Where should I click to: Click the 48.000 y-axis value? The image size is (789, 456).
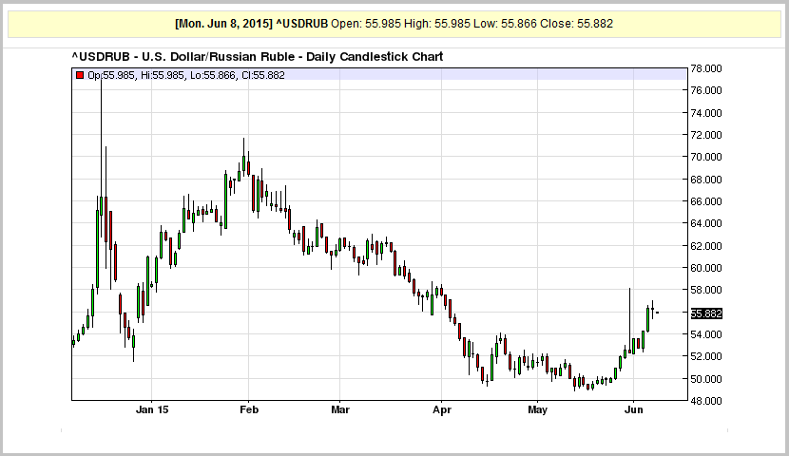coord(706,401)
